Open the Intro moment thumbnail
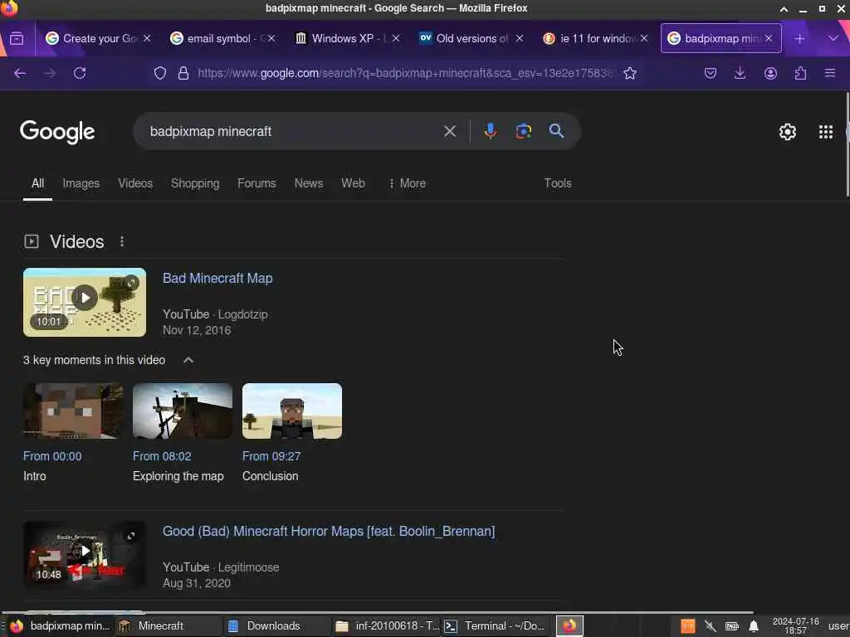 pos(73,411)
